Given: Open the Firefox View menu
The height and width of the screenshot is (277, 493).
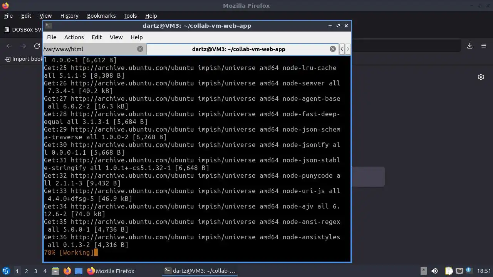Looking at the screenshot, I should pyautogui.click(x=45, y=16).
